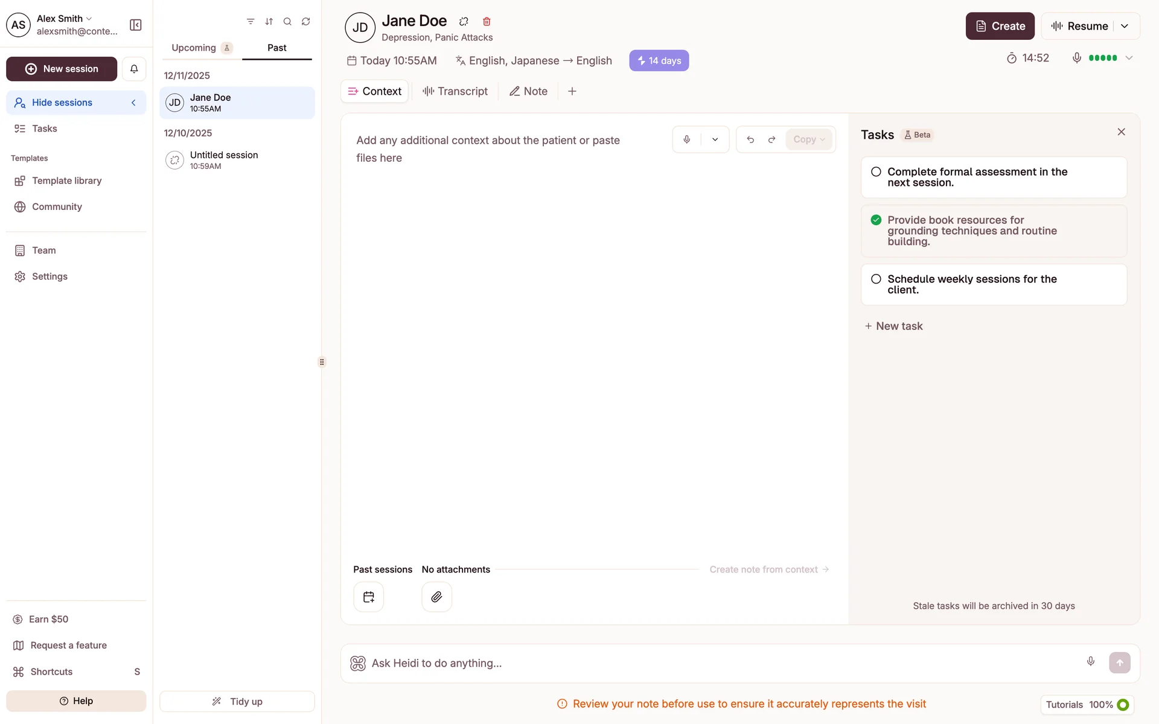
Task: Open the session search magnifier icon
Action: [x=287, y=22]
